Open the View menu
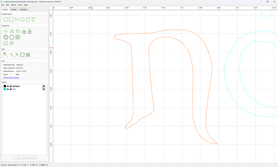This screenshot has height=167, width=278. (20, 5)
